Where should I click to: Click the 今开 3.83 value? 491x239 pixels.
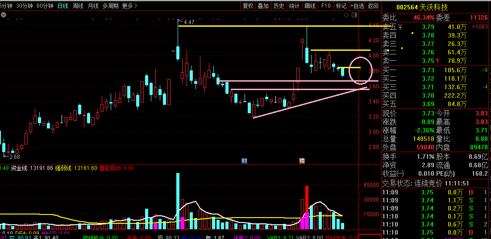(482, 113)
